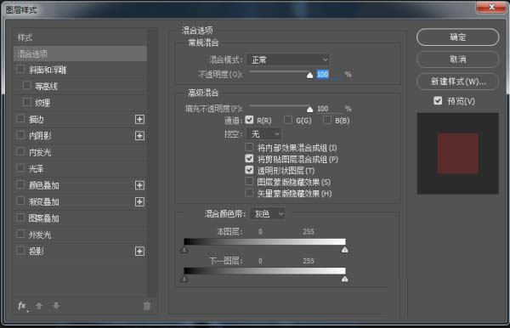Image resolution: width=510 pixels, height=328 pixels.
Task: Toggle the 预览(V) checkbox
Action: (438, 101)
